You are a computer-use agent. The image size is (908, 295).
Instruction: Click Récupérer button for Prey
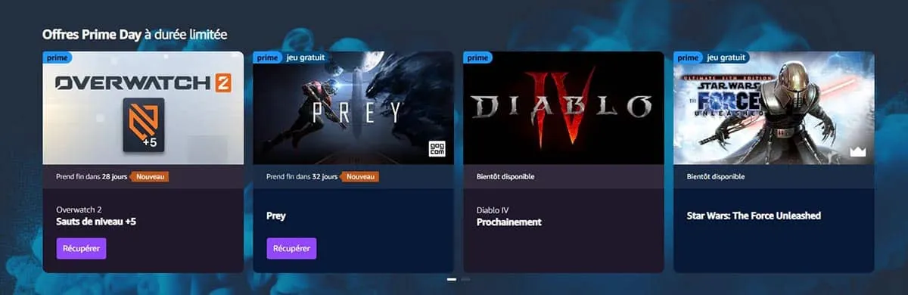[x=291, y=248]
